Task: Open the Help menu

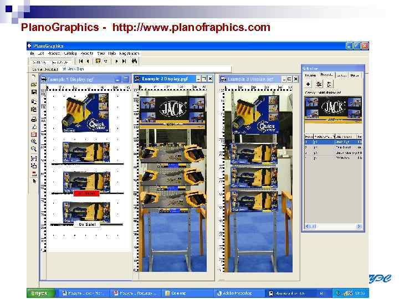Action: pyautogui.click(x=112, y=53)
